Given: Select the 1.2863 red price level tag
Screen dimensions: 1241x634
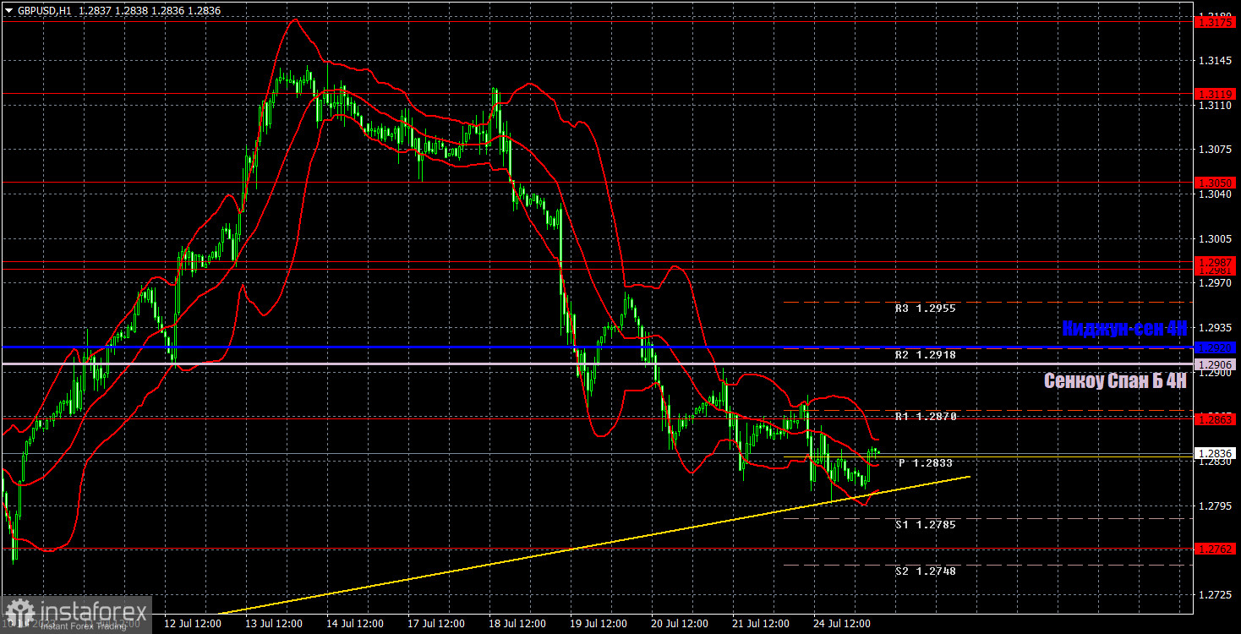Looking at the screenshot, I should [x=1215, y=419].
